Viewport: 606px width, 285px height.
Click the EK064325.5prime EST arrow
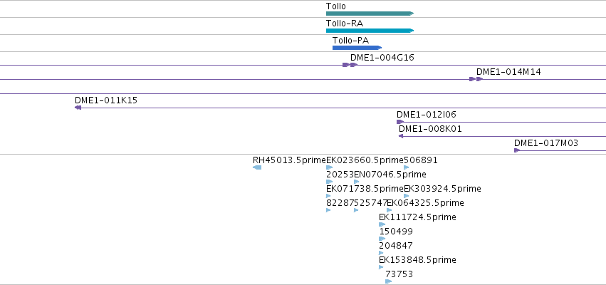tap(390, 210)
